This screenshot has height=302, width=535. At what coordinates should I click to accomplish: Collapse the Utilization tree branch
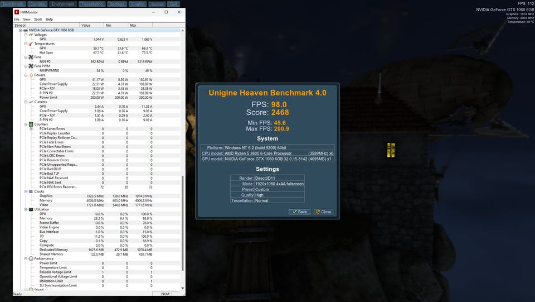26,209
